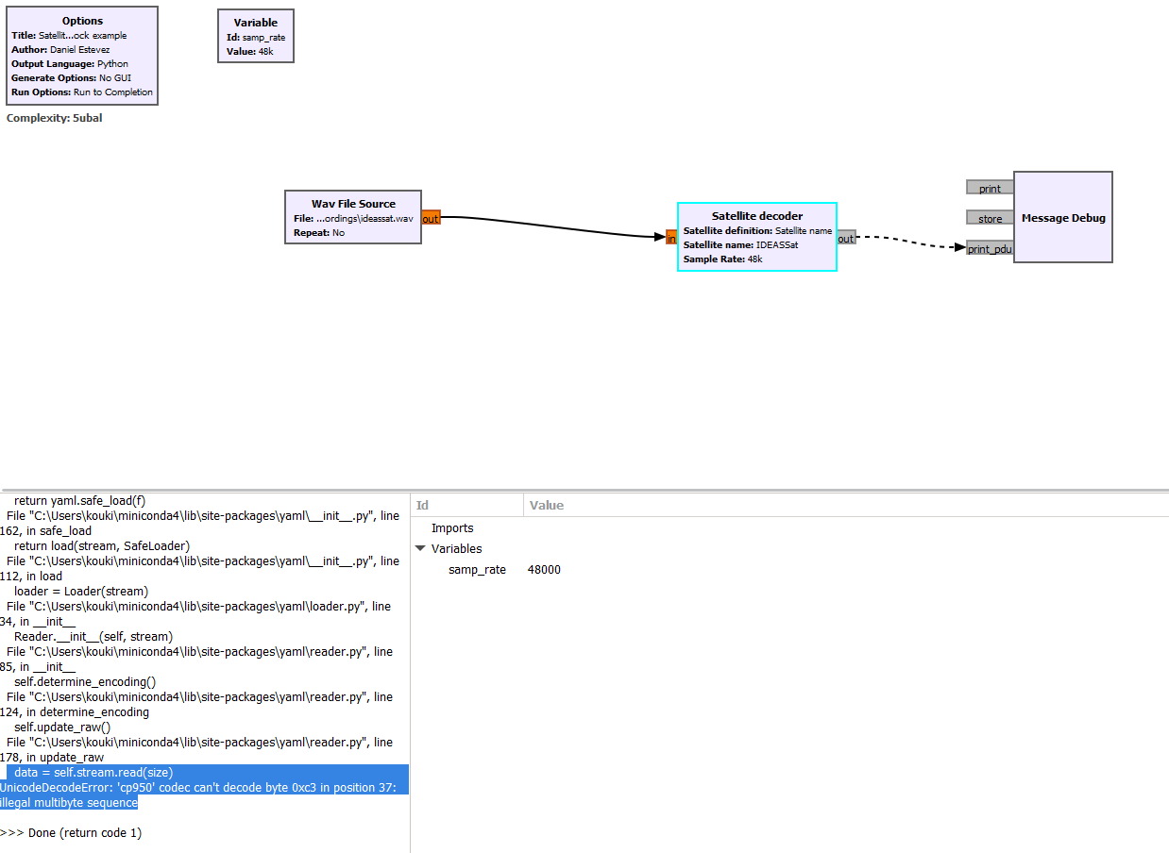Select the samp_rate Variable block
This screenshot has width=1169, height=853.
click(x=256, y=36)
